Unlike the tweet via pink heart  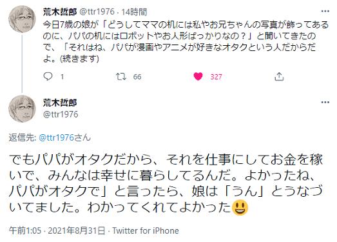[x=198, y=76]
